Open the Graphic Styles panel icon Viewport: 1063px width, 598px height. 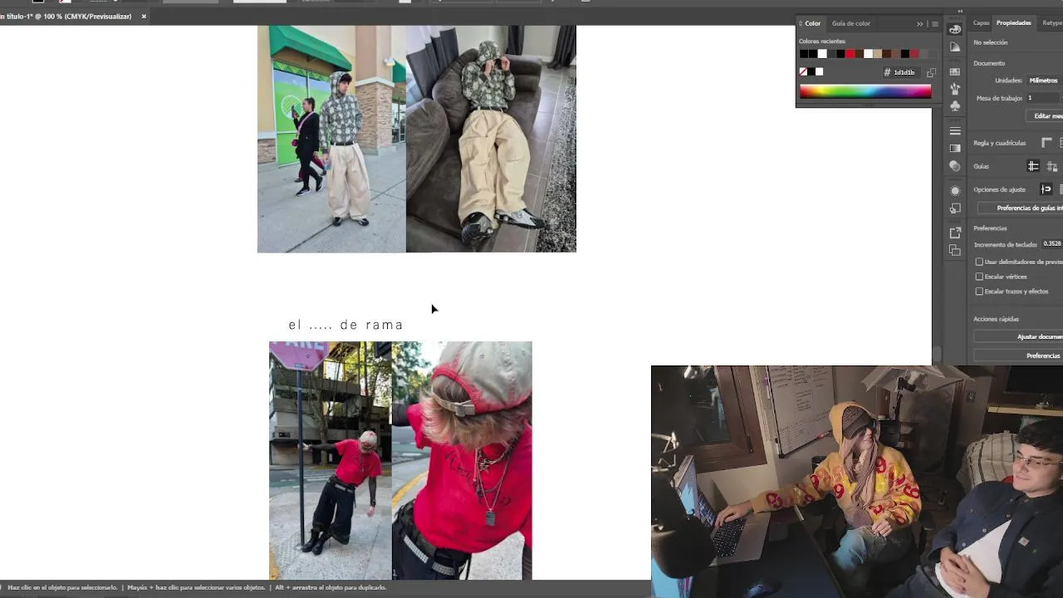(955, 208)
